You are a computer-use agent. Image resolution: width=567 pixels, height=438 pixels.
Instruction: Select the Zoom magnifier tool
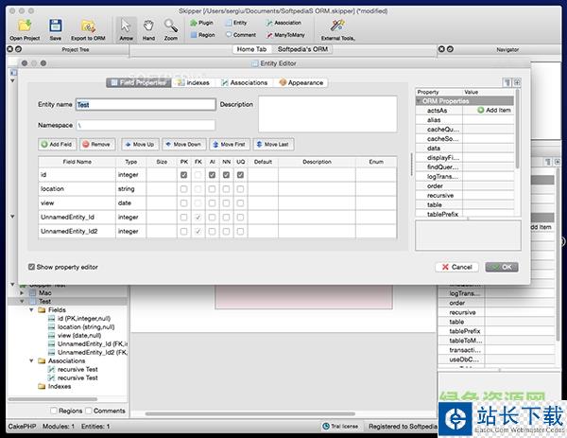[x=170, y=26]
